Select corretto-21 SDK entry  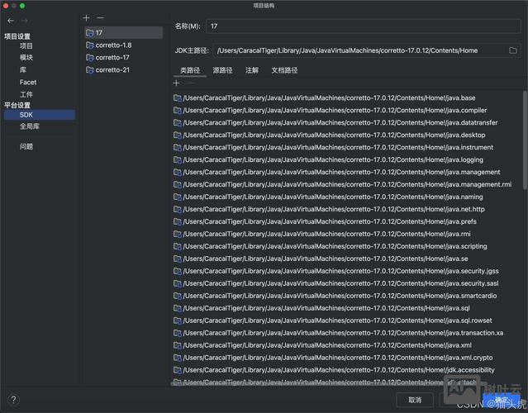[124, 70]
